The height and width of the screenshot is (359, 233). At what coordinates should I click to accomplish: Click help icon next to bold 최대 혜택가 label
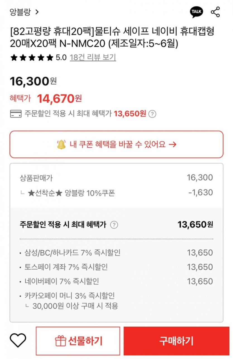(114, 225)
